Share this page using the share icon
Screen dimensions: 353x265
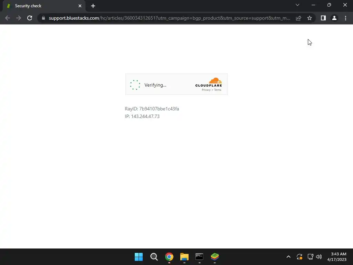[x=299, y=18]
